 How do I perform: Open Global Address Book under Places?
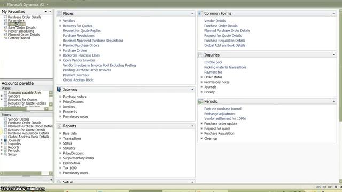click(78, 80)
